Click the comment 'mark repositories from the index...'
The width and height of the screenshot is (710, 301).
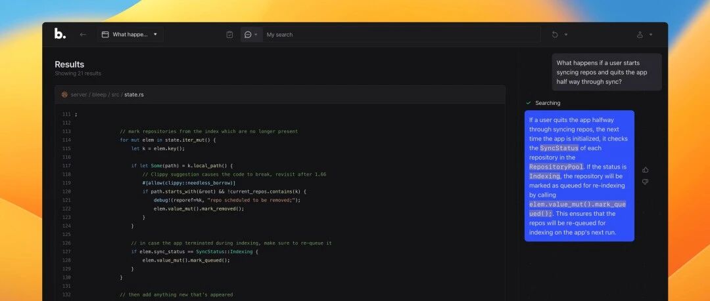click(x=209, y=132)
